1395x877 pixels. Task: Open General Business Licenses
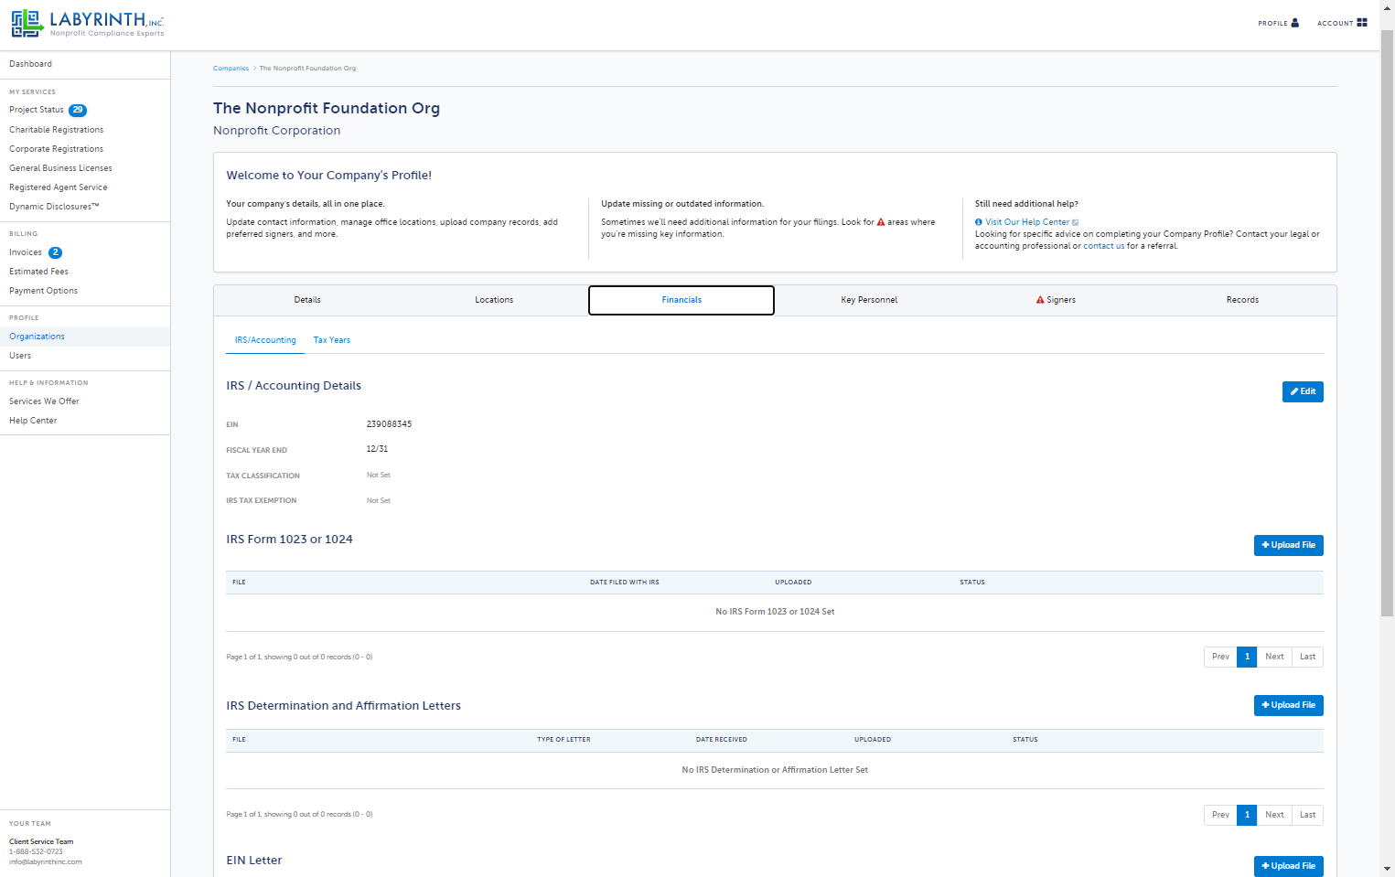pos(60,168)
